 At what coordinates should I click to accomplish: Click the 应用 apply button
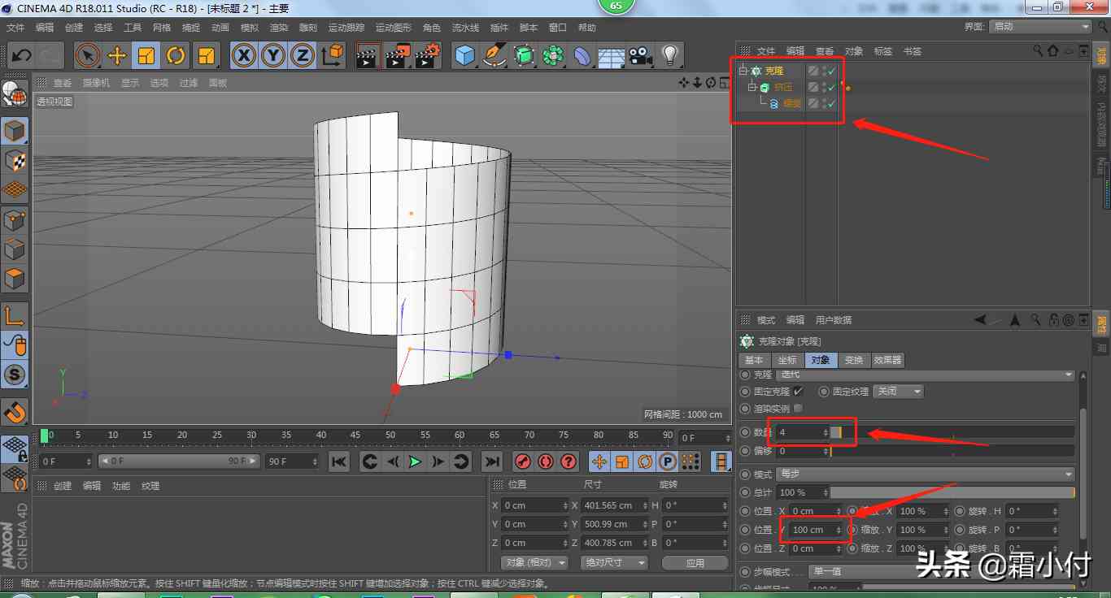[x=695, y=562]
